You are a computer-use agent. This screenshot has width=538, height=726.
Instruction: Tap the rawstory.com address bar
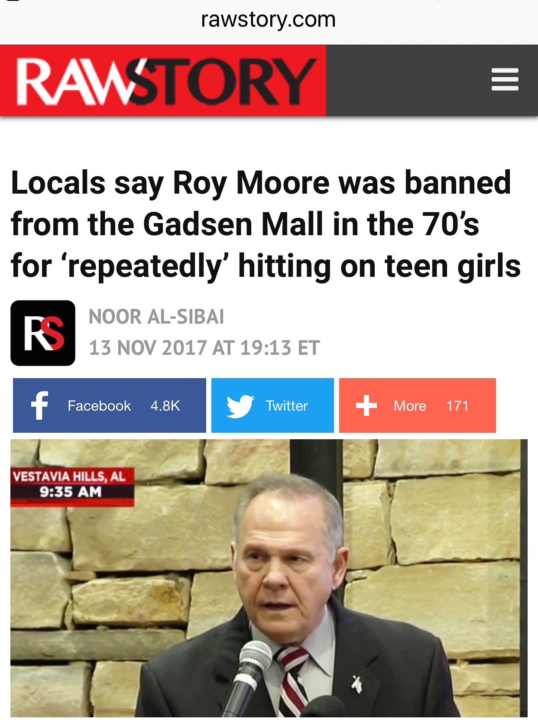click(x=269, y=19)
